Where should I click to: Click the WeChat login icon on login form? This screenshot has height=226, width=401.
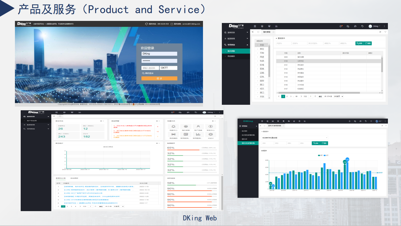click(143, 73)
